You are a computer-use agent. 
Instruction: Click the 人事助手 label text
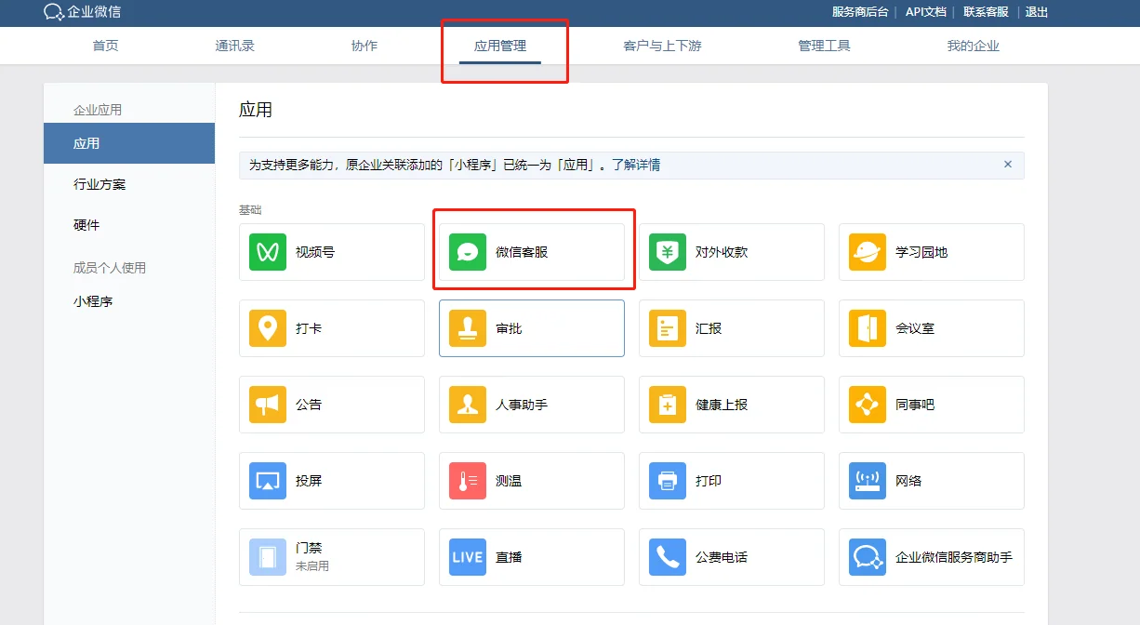[x=522, y=405]
